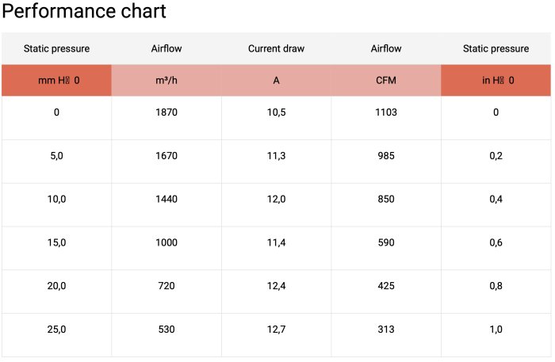
Task: Click the 12,4 current draw cell
Action: pos(276,285)
